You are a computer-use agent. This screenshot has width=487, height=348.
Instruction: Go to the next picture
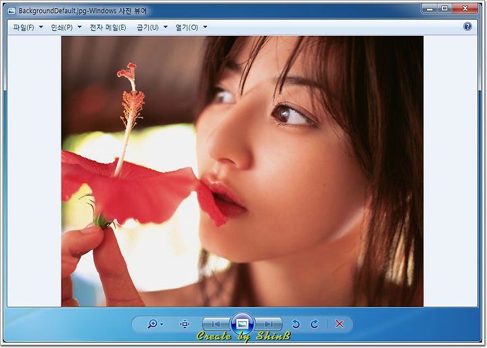click(x=269, y=324)
